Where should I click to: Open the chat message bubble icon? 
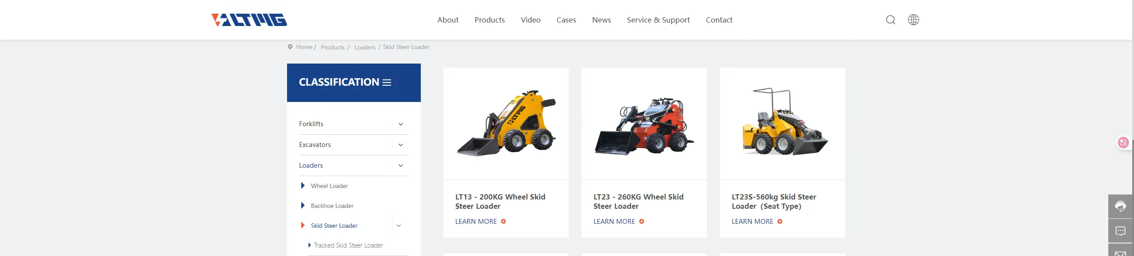pos(1121,231)
